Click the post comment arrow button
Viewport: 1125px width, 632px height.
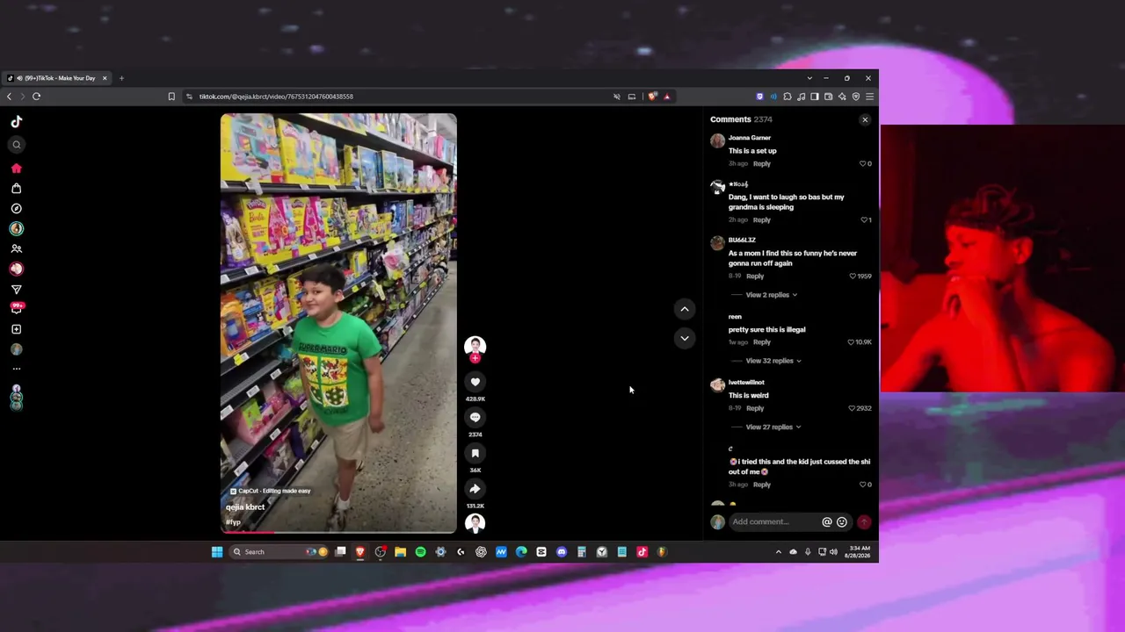pos(865,522)
